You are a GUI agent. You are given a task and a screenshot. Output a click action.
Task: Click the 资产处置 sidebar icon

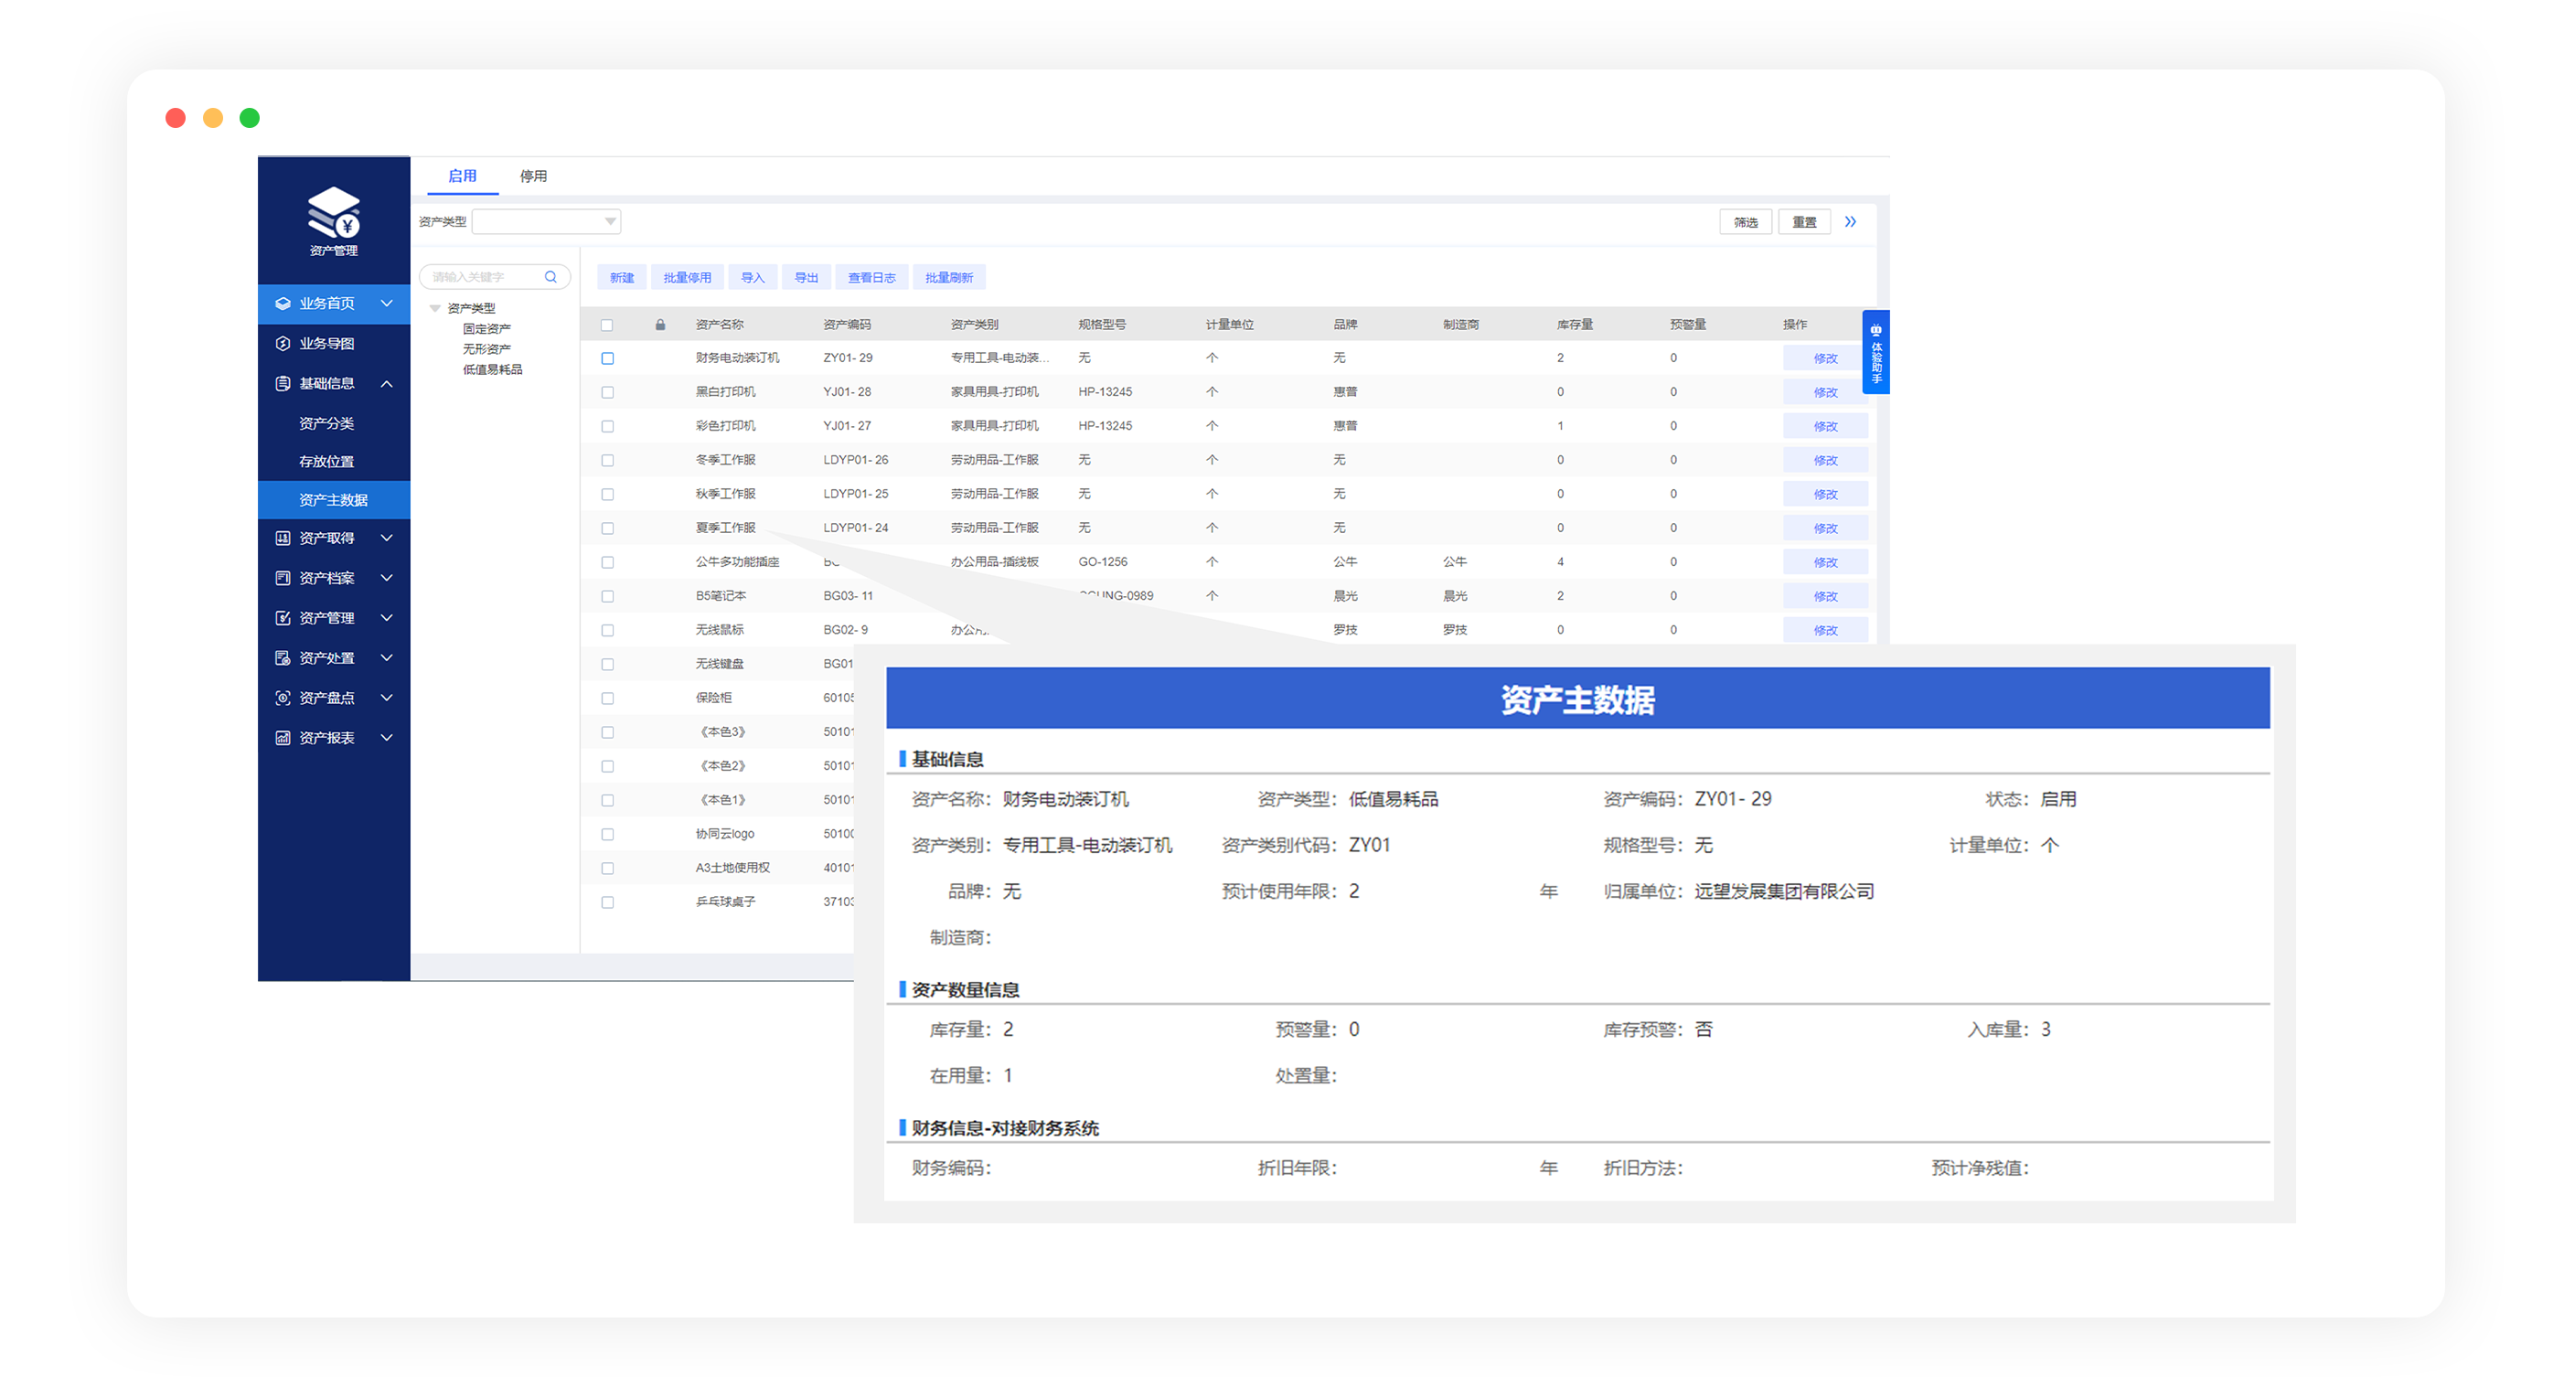pos(283,658)
